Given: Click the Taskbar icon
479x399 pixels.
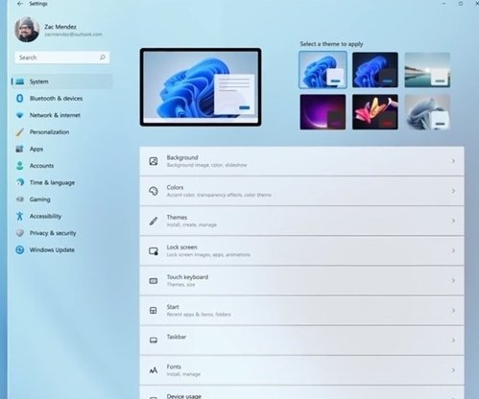Looking at the screenshot, I should pyautogui.click(x=154, y=340).
